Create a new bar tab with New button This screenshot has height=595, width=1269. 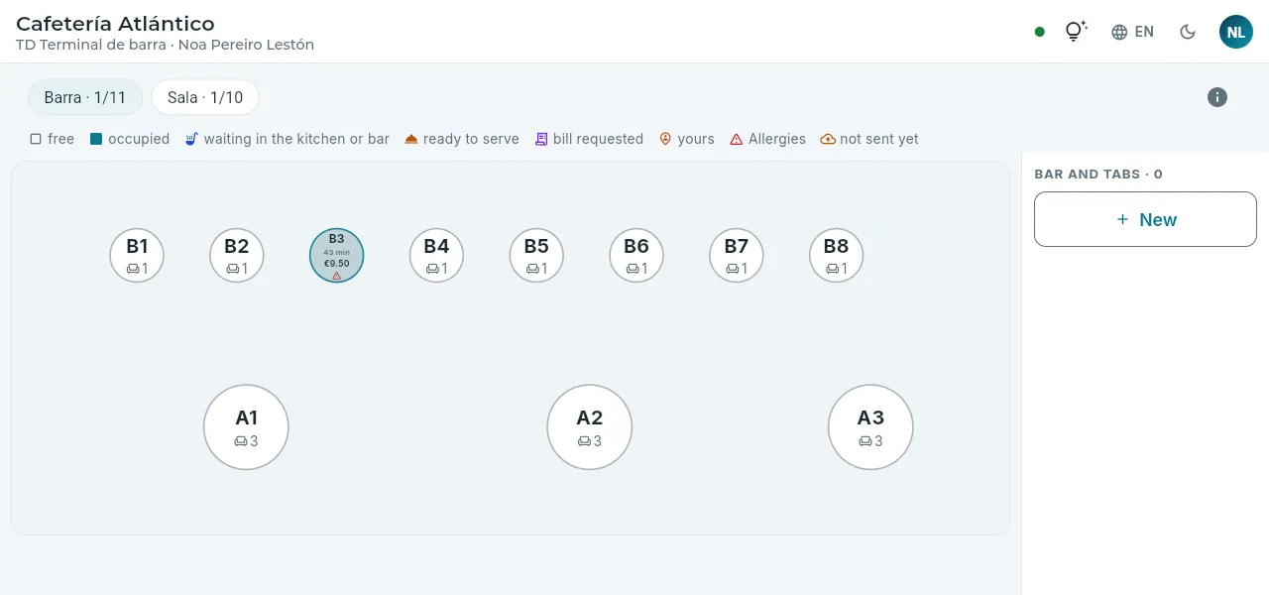1145,219
